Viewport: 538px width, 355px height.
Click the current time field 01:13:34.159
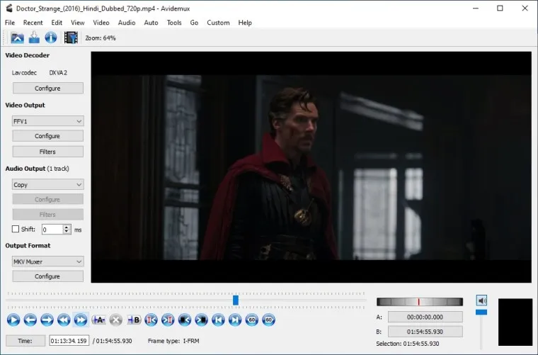pos(69,341)
